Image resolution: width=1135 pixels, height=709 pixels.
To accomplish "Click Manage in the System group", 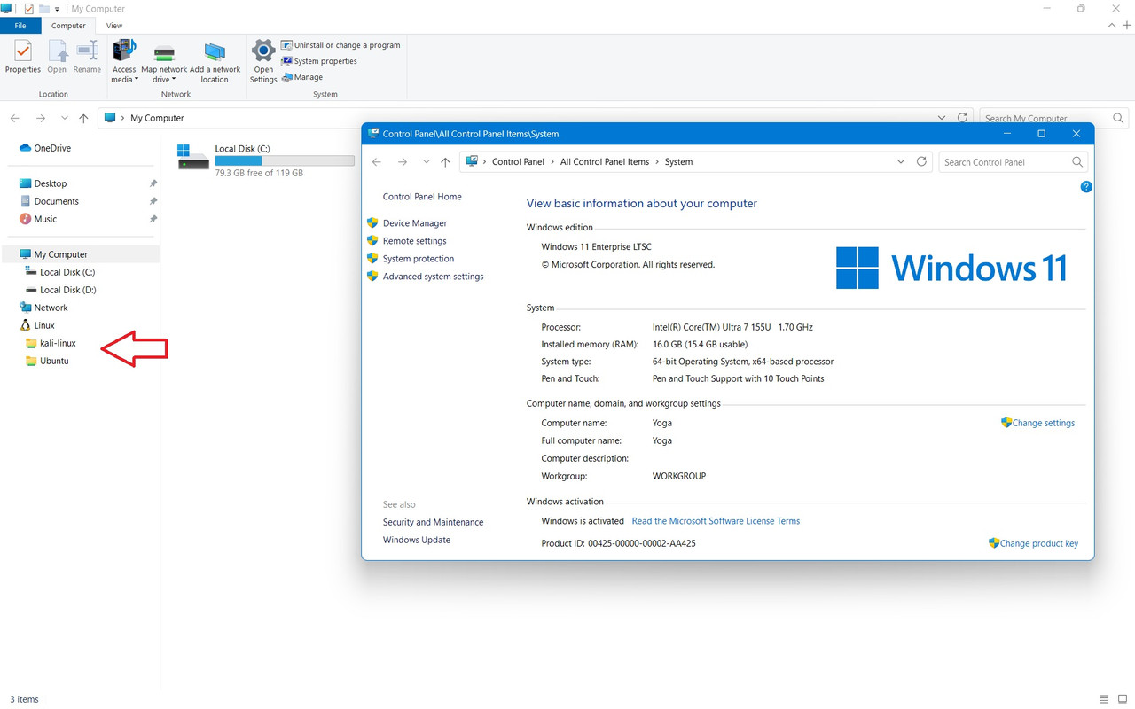I will click(x=302, y=77).
